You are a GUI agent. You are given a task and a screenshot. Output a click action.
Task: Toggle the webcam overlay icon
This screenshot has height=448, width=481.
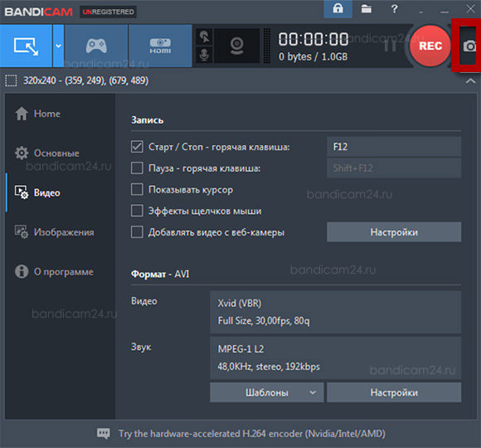click(x=237, y=46)
